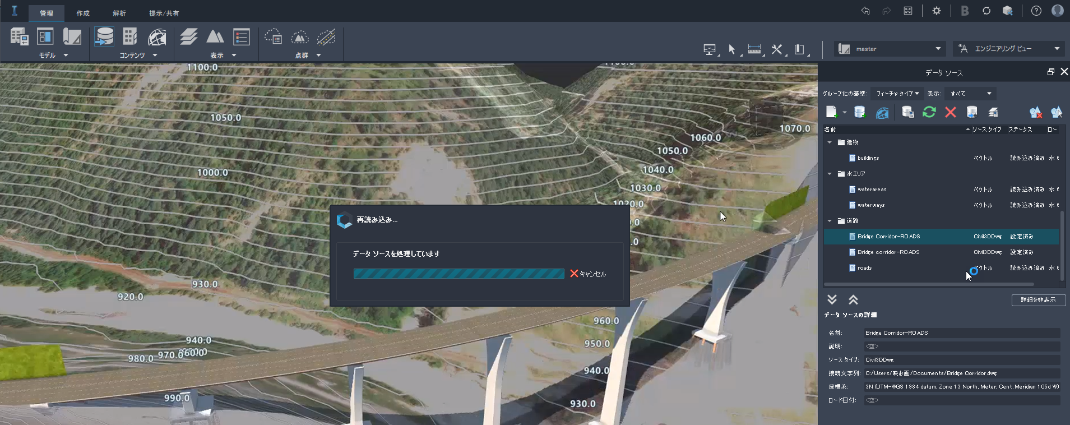Screen dimensions: 1070x425
Task: Switch to the 解析 ribbon tab
Action: click(x=119, y=13)
